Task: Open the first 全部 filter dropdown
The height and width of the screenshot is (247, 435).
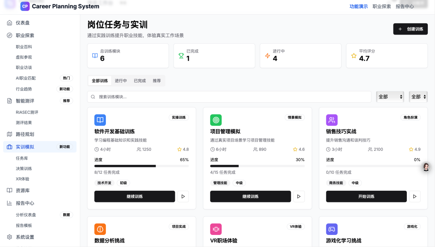Action: 390,97
